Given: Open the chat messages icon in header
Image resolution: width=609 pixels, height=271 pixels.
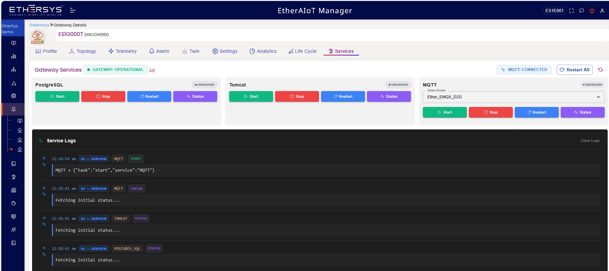Looking at the screenshot, I should [582, 11].
